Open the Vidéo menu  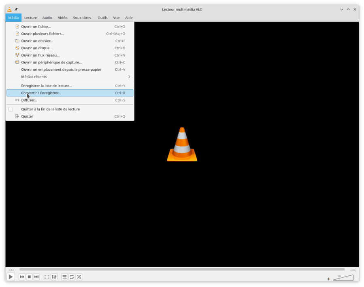pyautogui.click(x=62, y=18)
